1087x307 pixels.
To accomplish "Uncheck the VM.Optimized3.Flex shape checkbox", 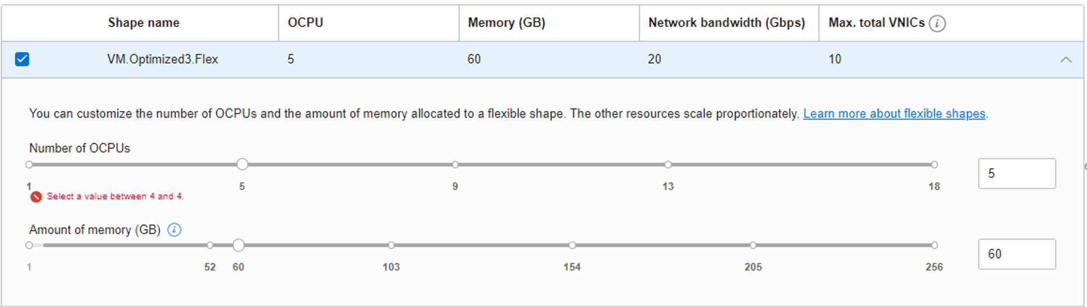I will click(22, 59).
